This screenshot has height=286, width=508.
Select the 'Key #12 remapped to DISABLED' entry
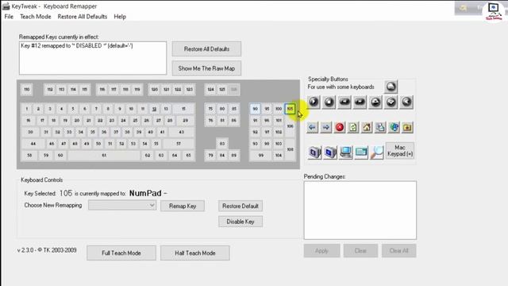(77, 46)
